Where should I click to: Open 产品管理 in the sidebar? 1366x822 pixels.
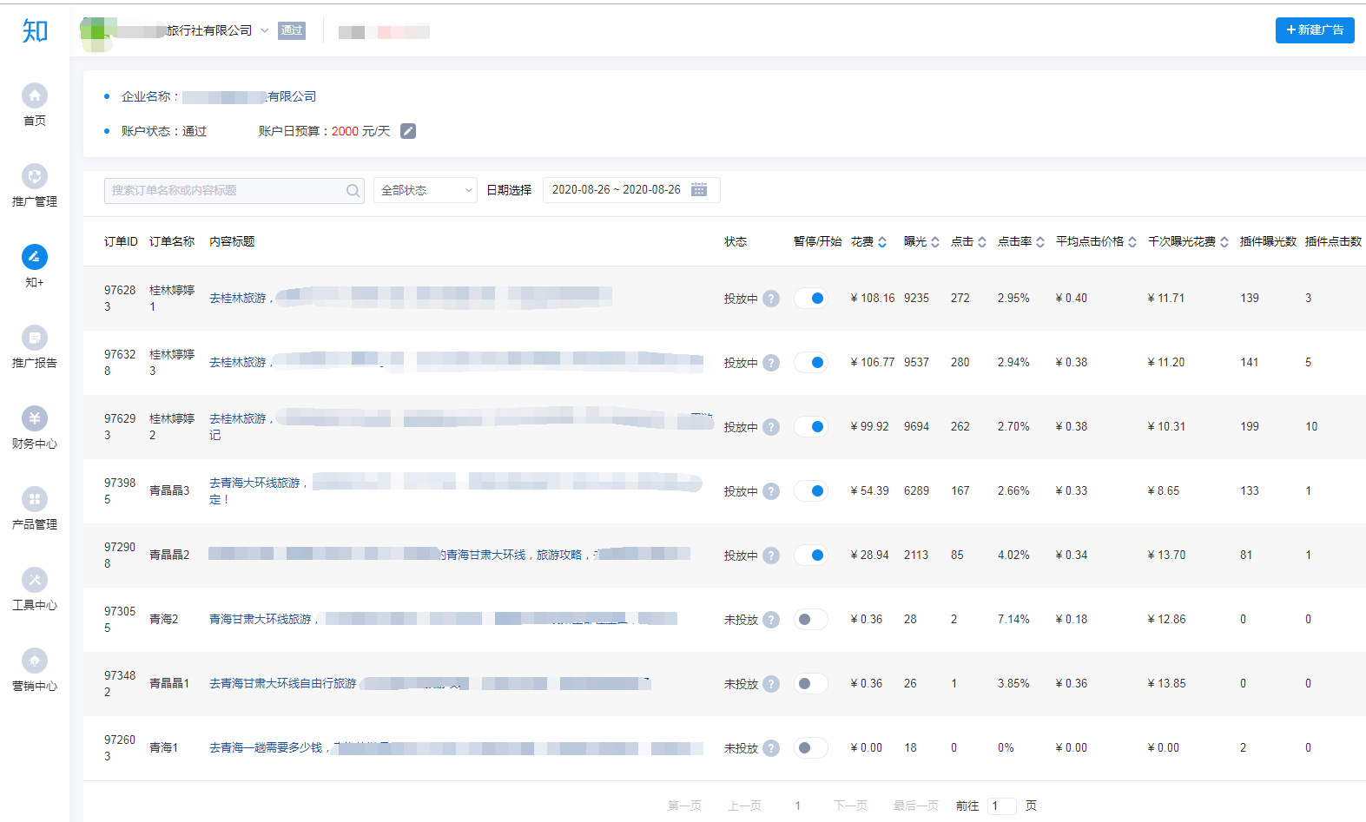coord(35,499)
